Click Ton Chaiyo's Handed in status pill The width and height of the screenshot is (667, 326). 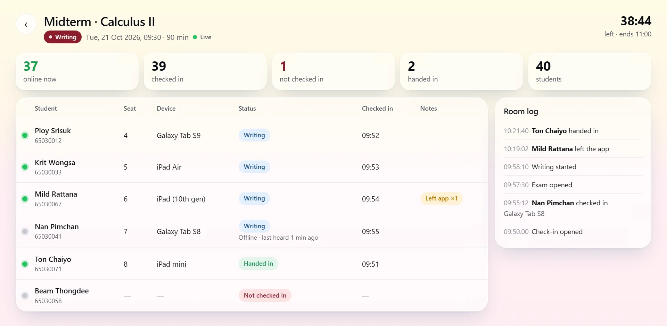pyautogui.click(x=258, y=264)
